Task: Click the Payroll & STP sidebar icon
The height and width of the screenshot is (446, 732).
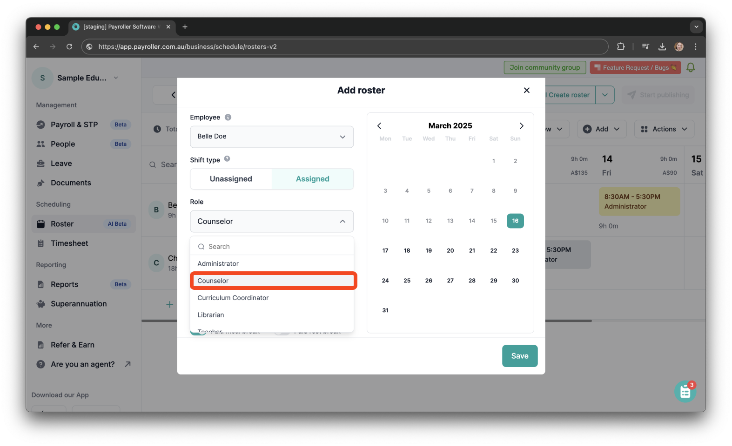Action: tap(41, 125)
